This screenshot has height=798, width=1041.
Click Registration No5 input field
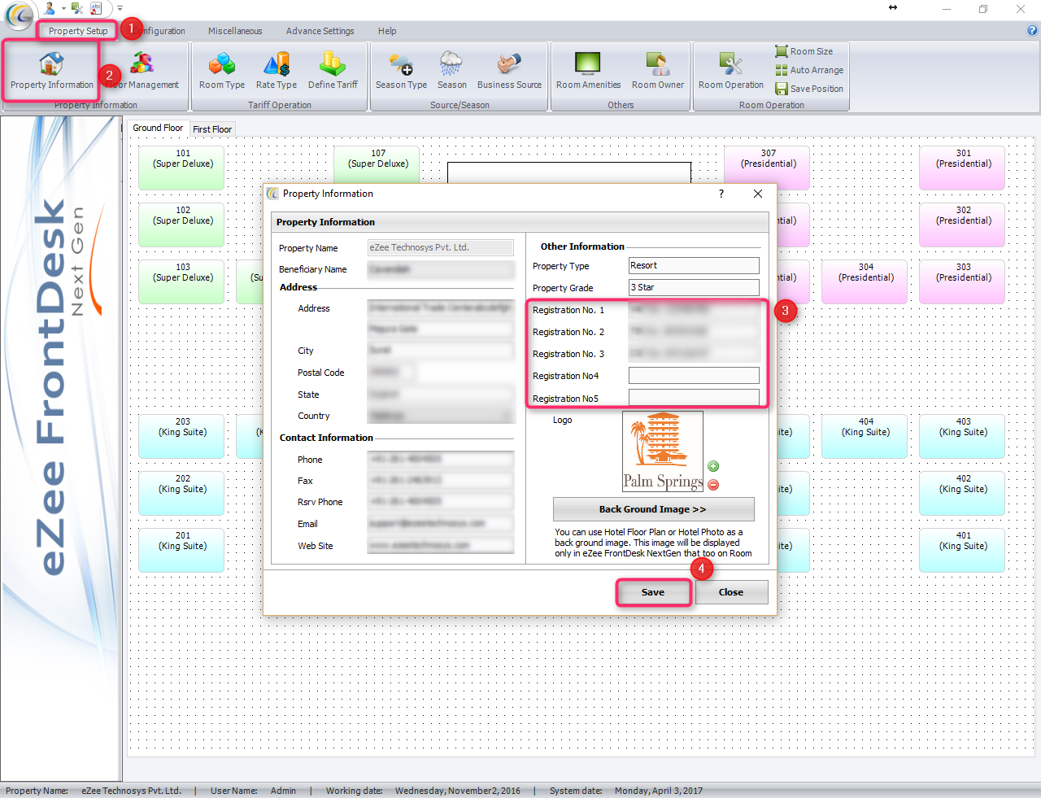694,397
